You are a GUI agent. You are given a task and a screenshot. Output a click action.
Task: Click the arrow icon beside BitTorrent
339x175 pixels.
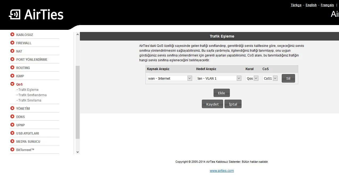point(12,149)
